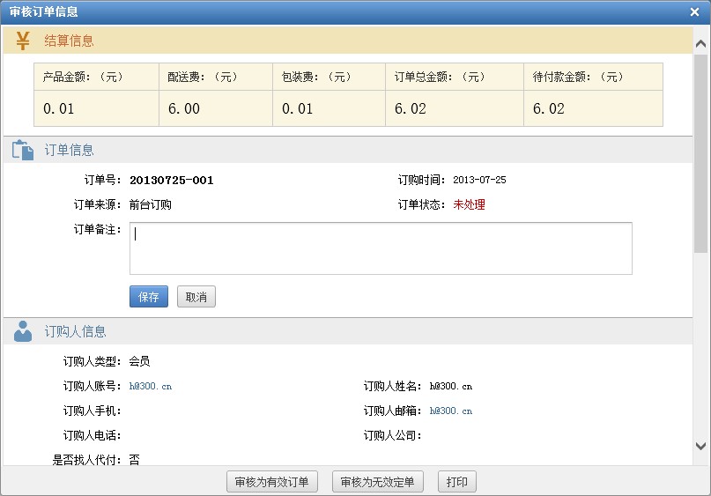Click the 配送费 value 6.00
This screenshot has height=496, width=711.
[x=184, y=109]
